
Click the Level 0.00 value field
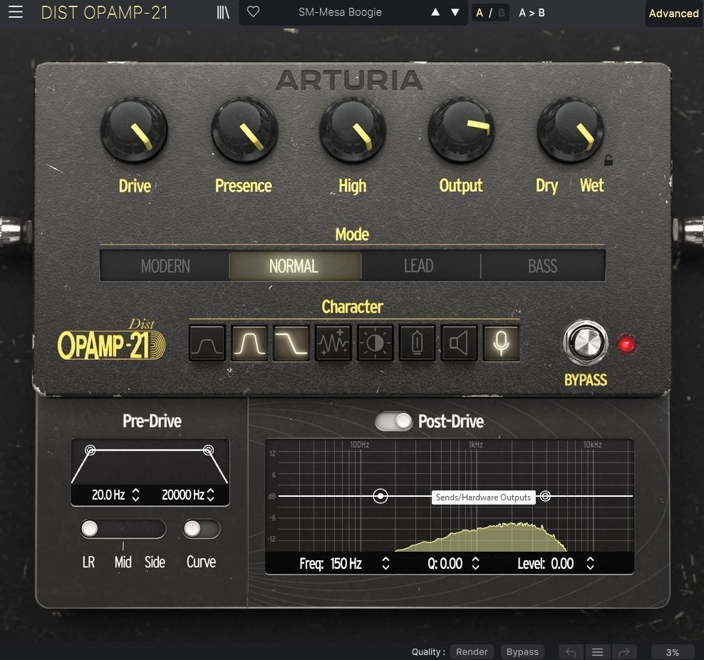[562, 564]
